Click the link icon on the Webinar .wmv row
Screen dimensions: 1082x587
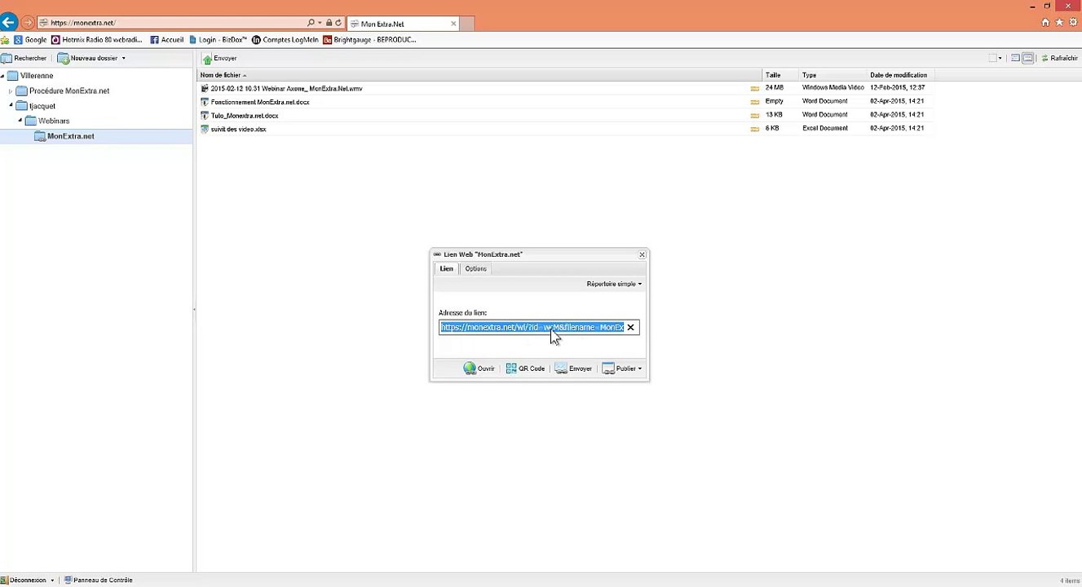pyautogui.click(x=754, y=88)
